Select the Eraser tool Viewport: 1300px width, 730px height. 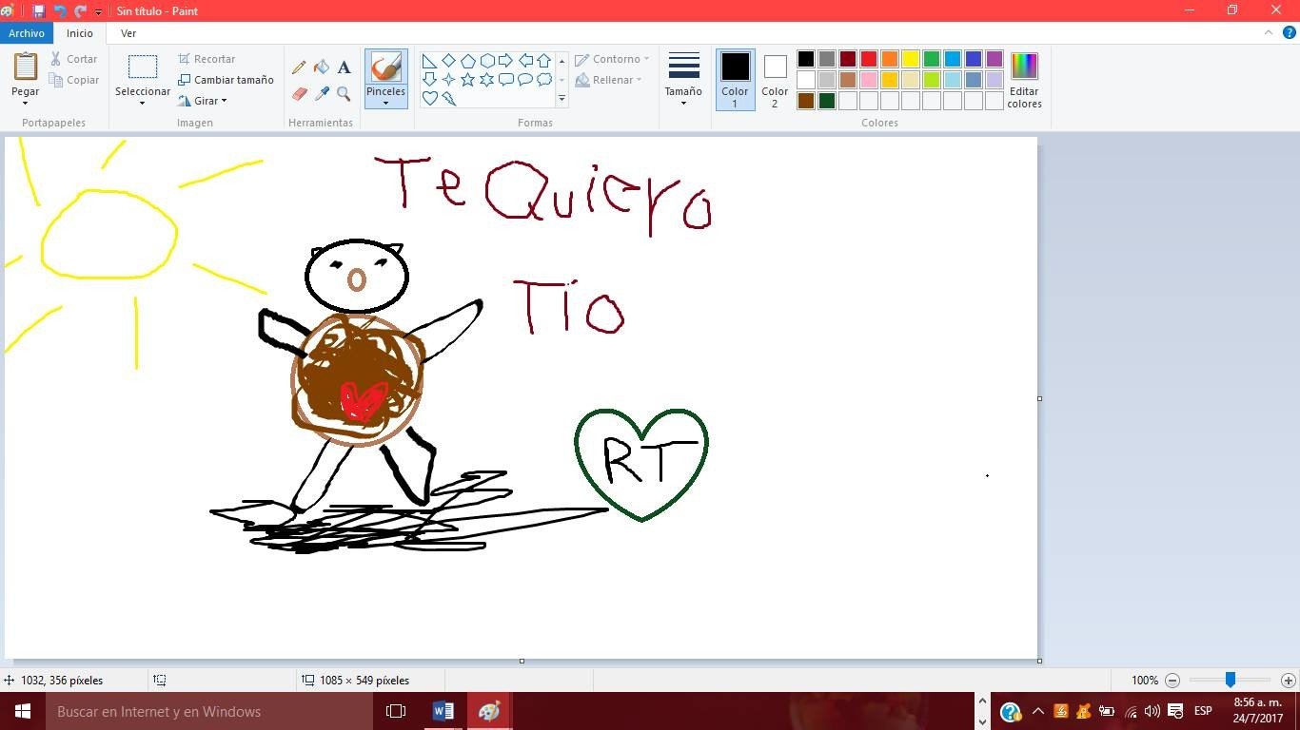point(299,94)
